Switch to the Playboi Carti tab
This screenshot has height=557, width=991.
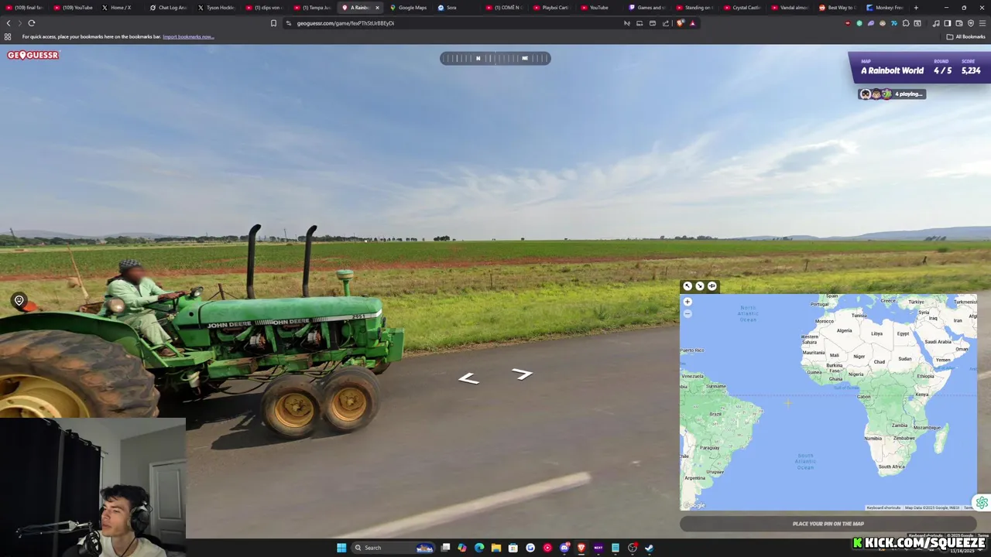pos(550,8)
